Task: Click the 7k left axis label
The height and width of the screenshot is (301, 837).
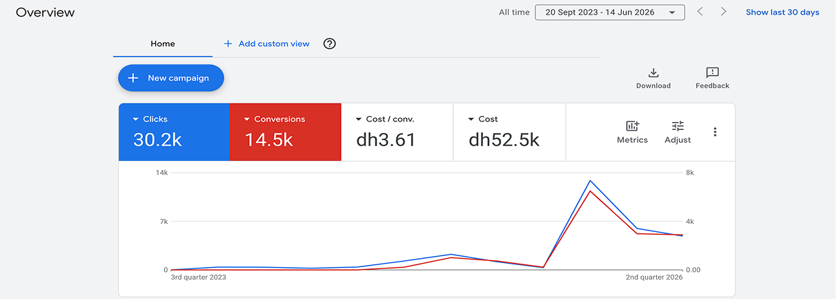Action: point(164,222)
